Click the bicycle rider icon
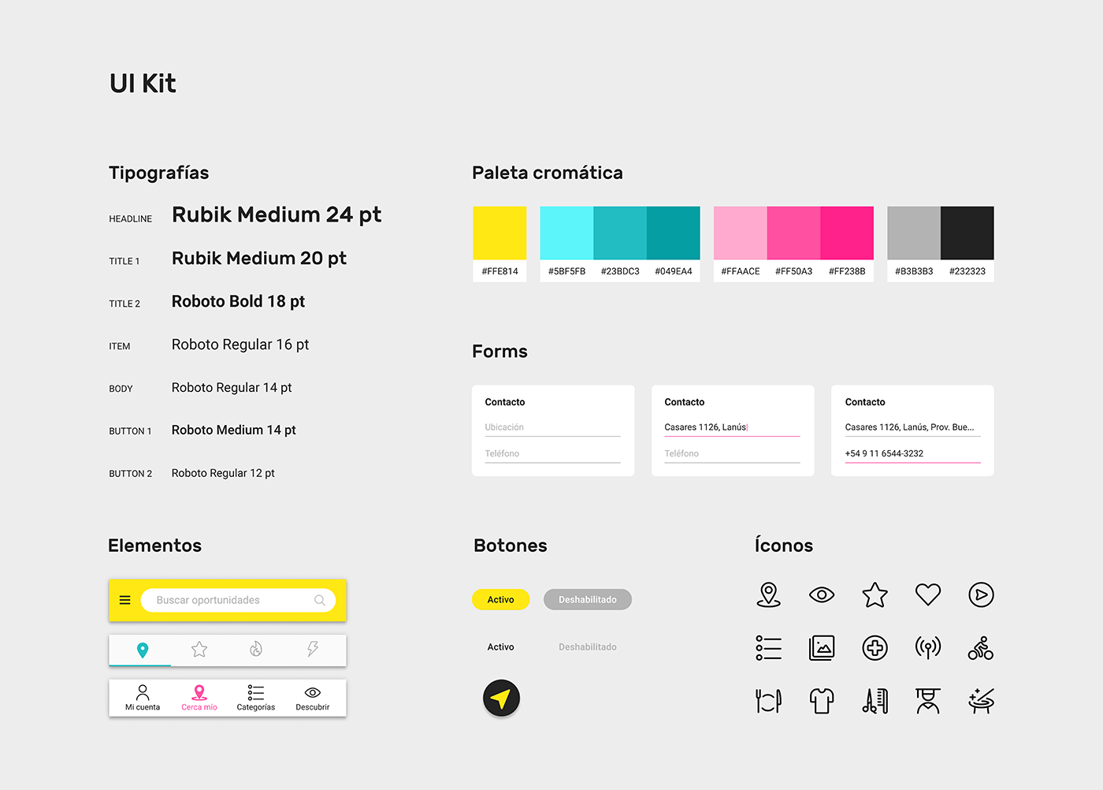1103x790 pixels. 981,648
